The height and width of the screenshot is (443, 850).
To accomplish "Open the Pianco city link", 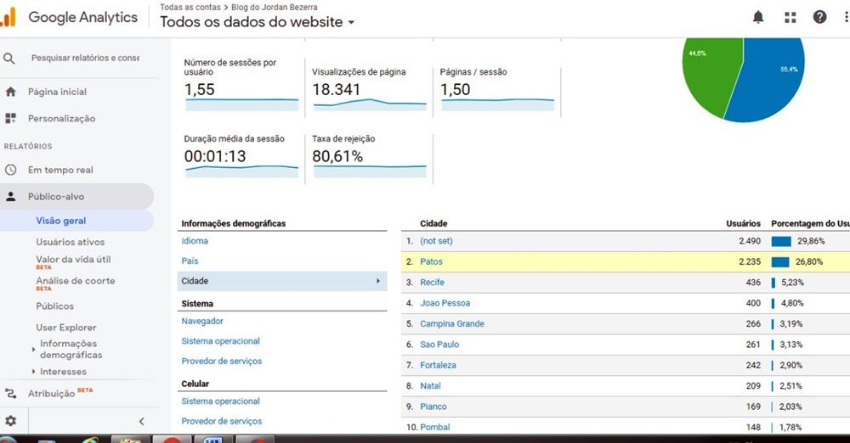I will pos(433,407).
